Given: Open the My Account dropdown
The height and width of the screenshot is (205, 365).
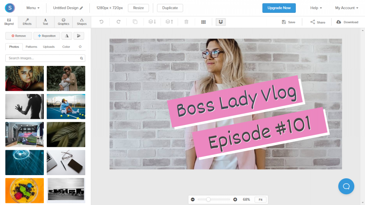Looking at the screenshot, I should click(x=346, y=7).
